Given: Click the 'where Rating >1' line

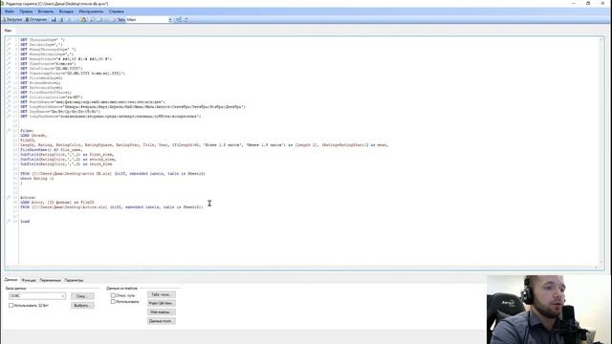Looking at the screenshot, I should (37, 179).
